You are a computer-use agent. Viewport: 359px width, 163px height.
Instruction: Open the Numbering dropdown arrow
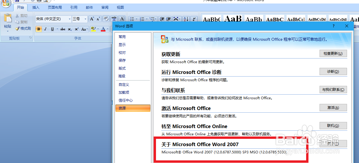point(147,19)
